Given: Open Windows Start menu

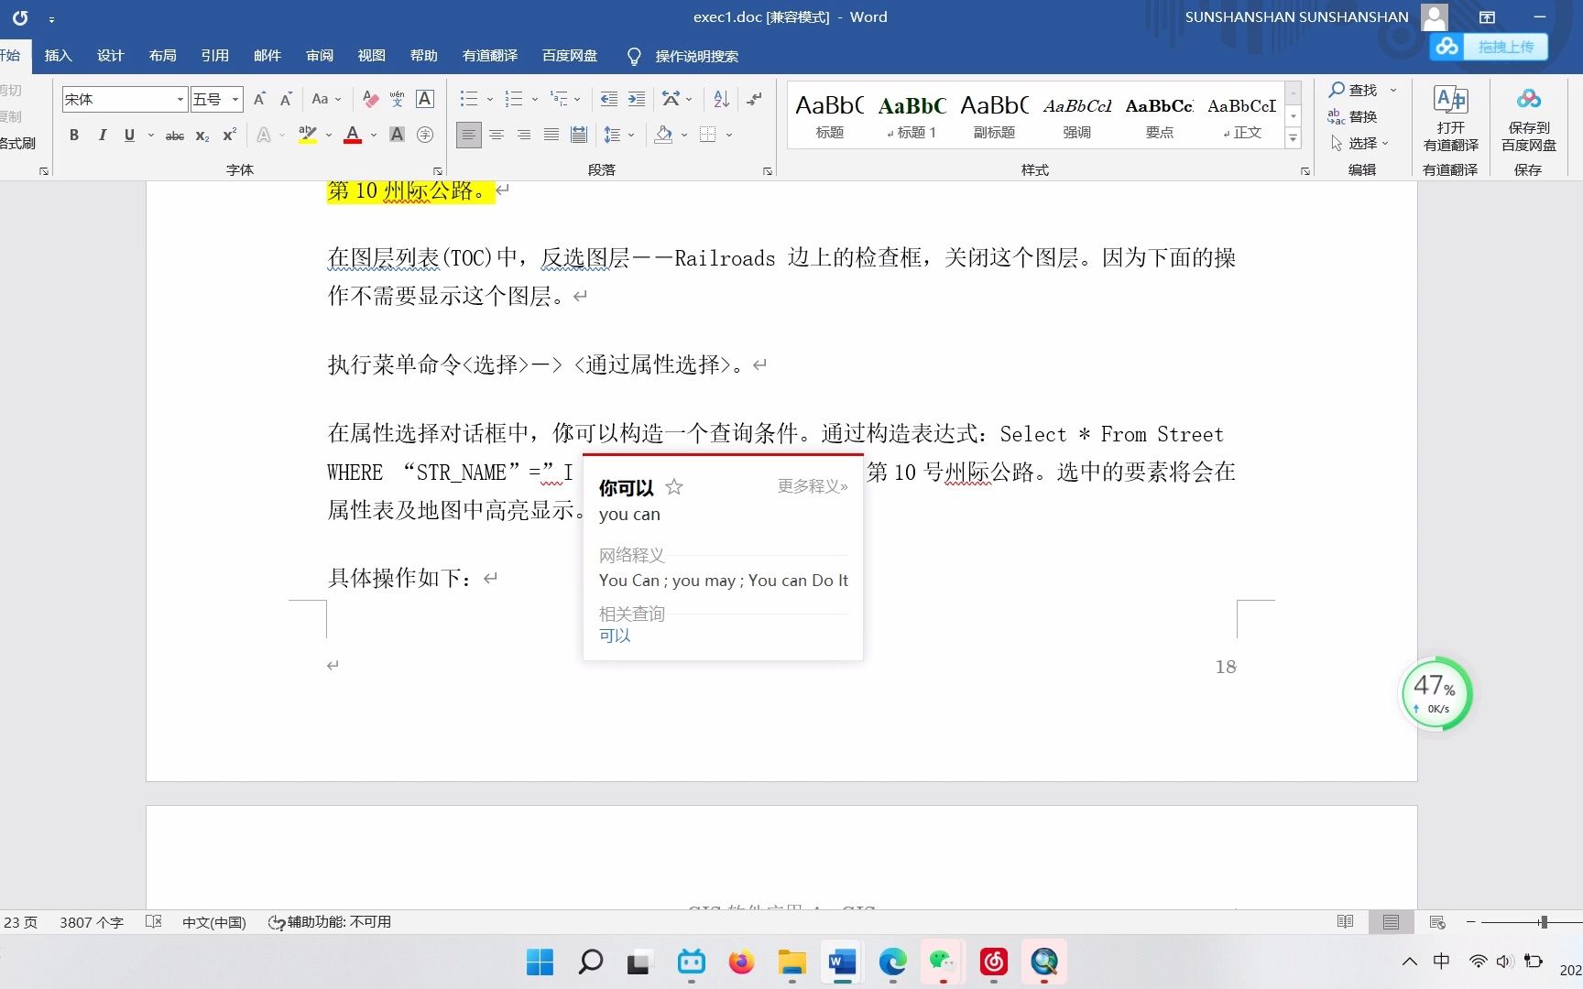Looking at the screenshot, I should tap(540, 962).
